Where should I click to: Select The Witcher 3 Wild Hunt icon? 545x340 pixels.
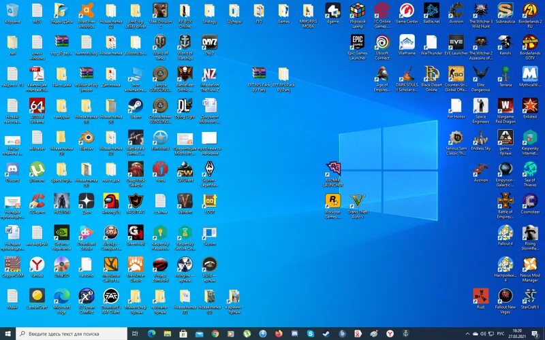[481, 11]
